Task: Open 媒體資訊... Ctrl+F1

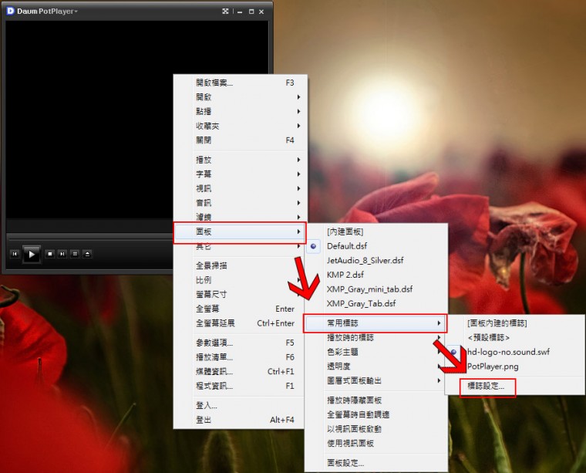Action: click(239, 371)
